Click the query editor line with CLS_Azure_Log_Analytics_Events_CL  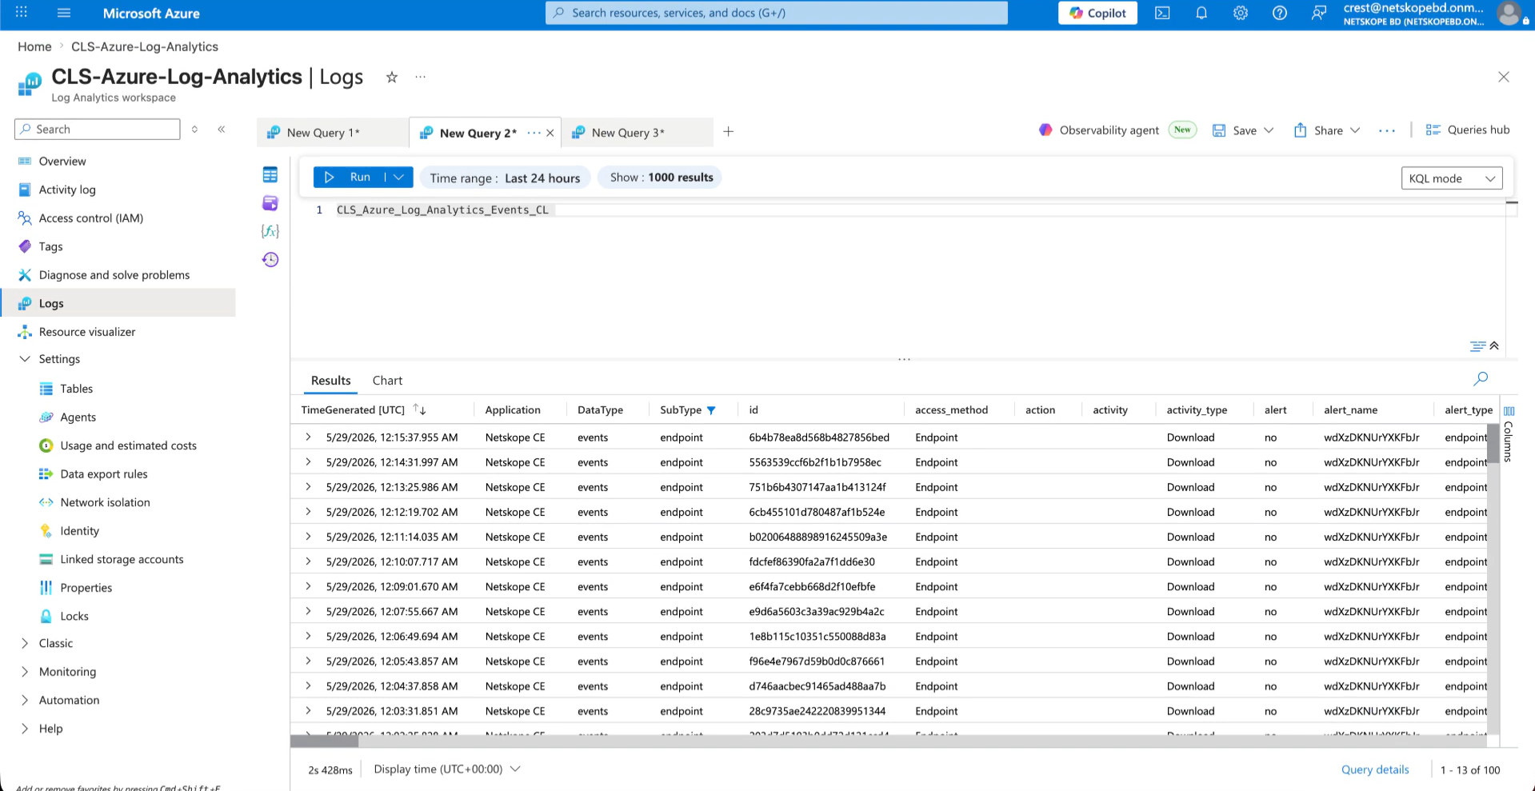coord(442,210)
